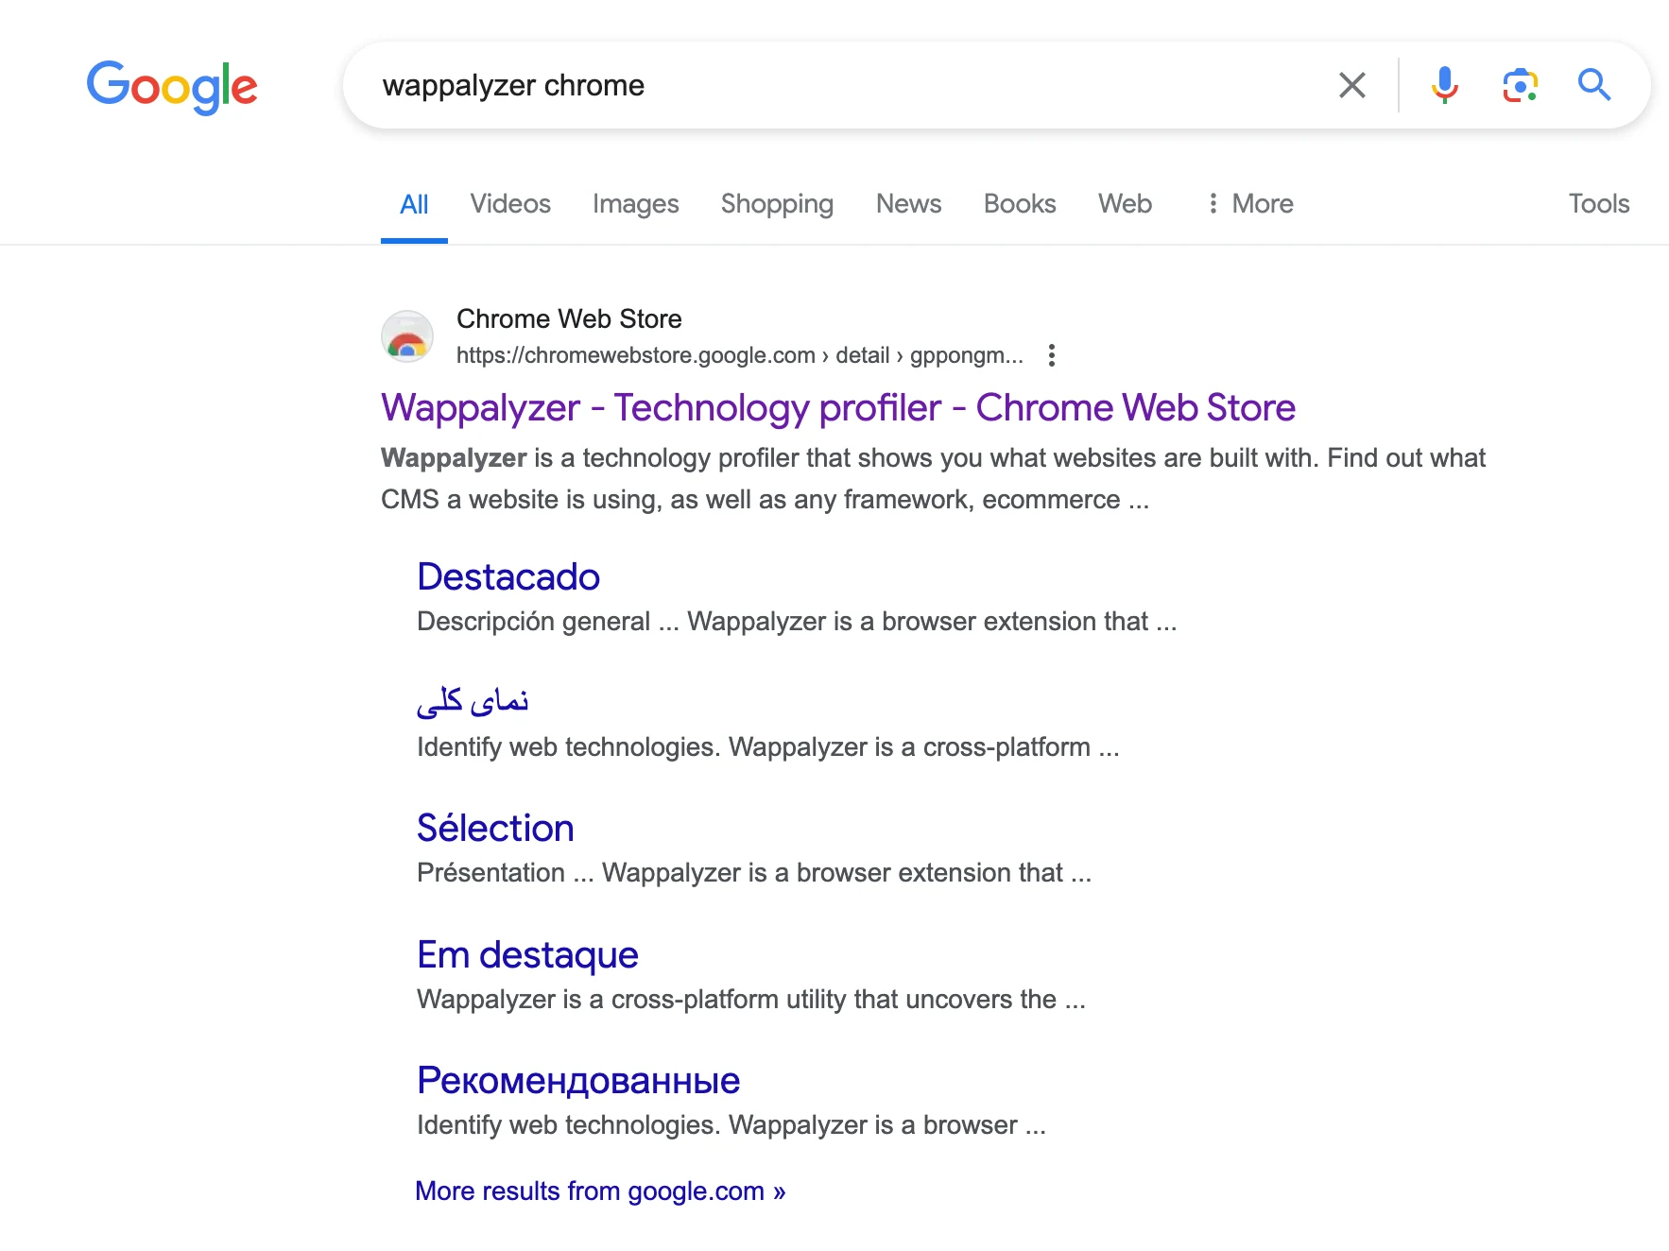Start voice search with the microphone icon
The height and width of the screenshot is (1251, 1669).
[1444, 85]
